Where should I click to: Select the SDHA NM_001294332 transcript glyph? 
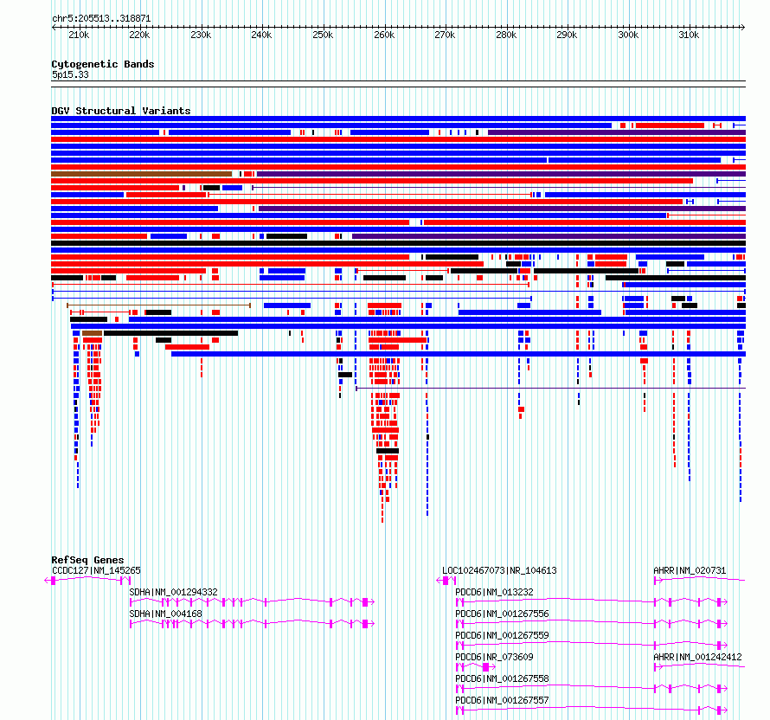coord(252,602)
